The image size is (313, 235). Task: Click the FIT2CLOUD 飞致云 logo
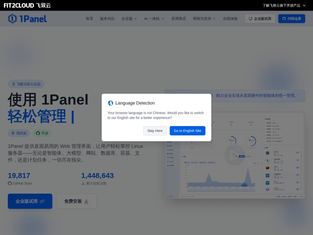tap(27, 5)
